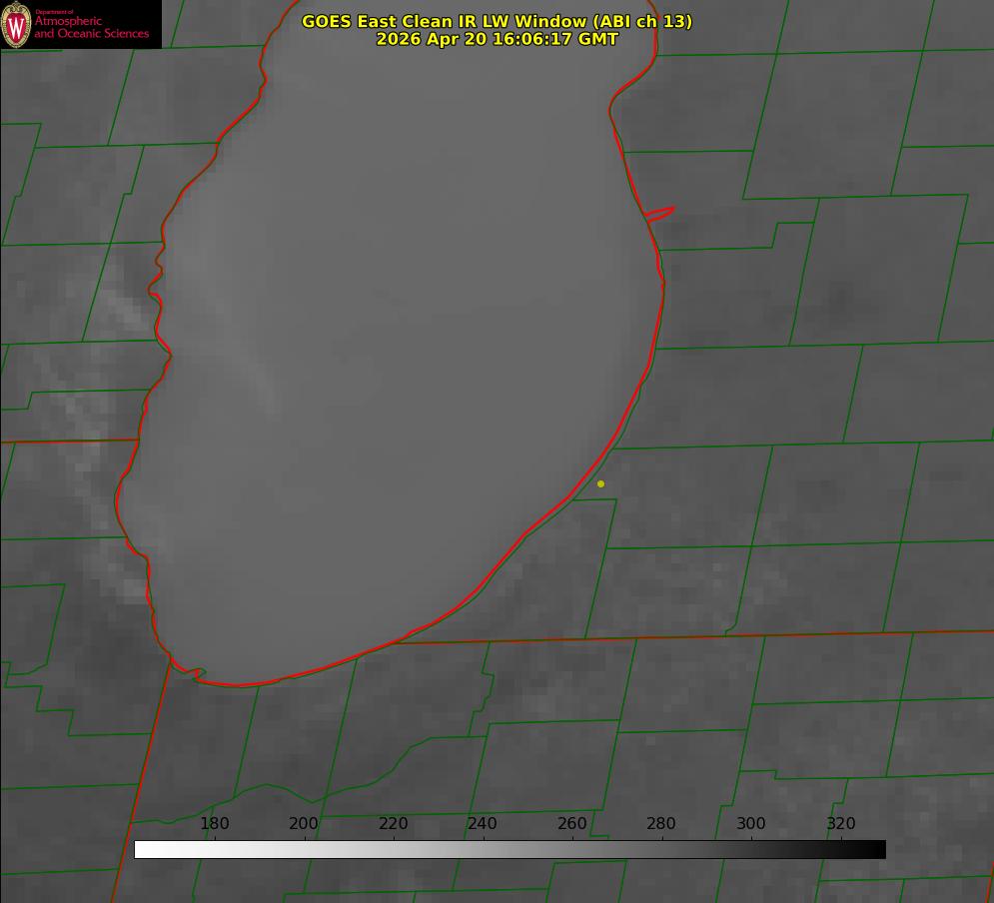
Task: Click the yellow dot marker near the shoreline
Action: (x=600, y=483)
